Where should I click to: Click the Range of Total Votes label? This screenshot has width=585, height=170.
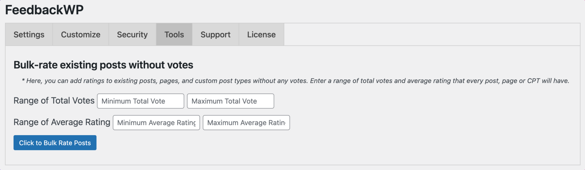point(54,101)
